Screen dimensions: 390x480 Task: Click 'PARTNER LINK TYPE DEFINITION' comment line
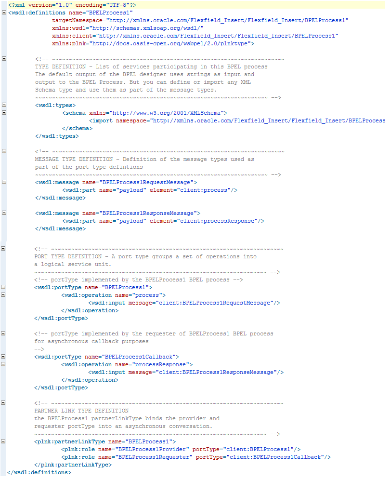pos(81,411)
